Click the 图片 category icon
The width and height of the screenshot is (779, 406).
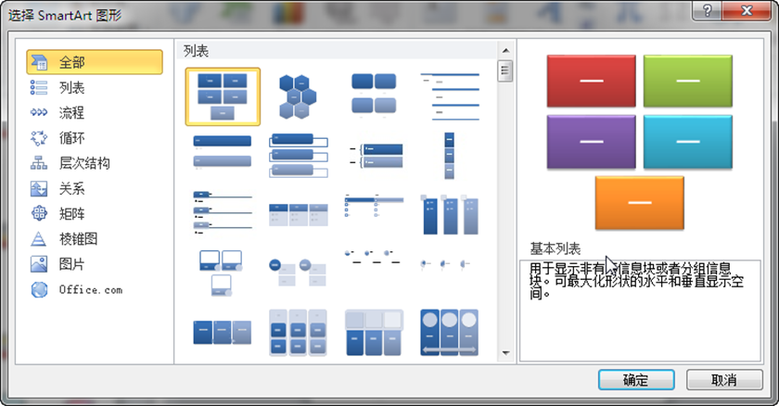[x=39, y=264]
